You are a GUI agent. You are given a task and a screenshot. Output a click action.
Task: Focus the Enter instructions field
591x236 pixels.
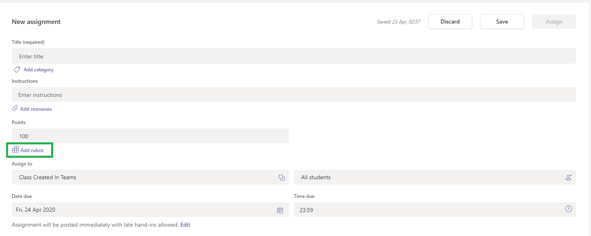294,94
